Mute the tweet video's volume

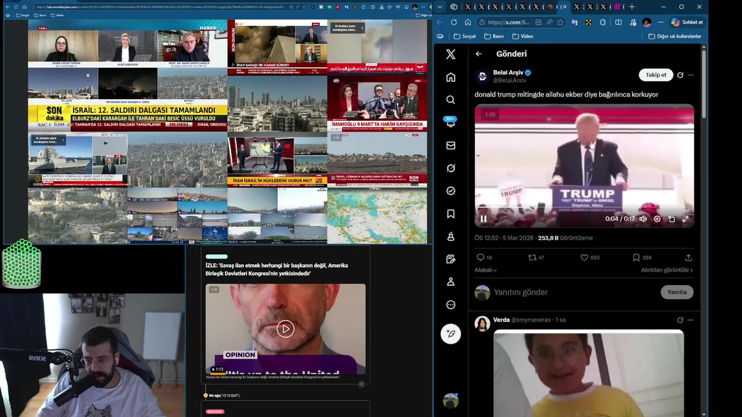tap(643, 219)
